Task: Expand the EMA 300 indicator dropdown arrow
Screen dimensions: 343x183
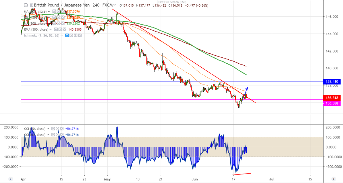Action: (x=50, y=29)
